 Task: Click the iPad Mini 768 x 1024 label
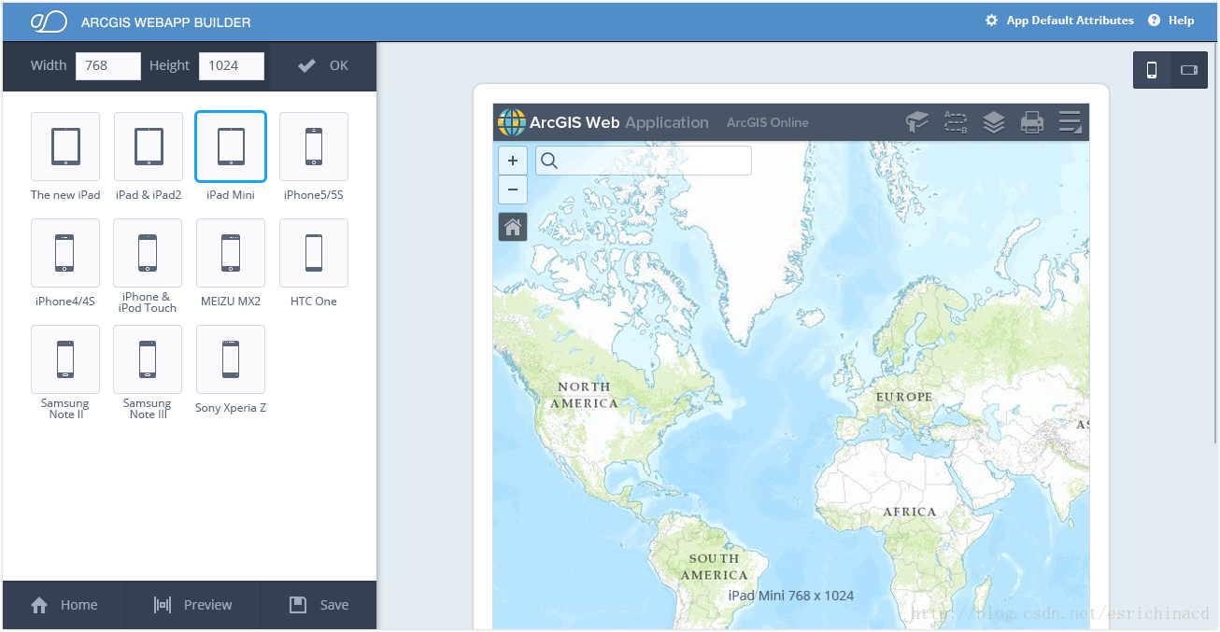point(791,596)
